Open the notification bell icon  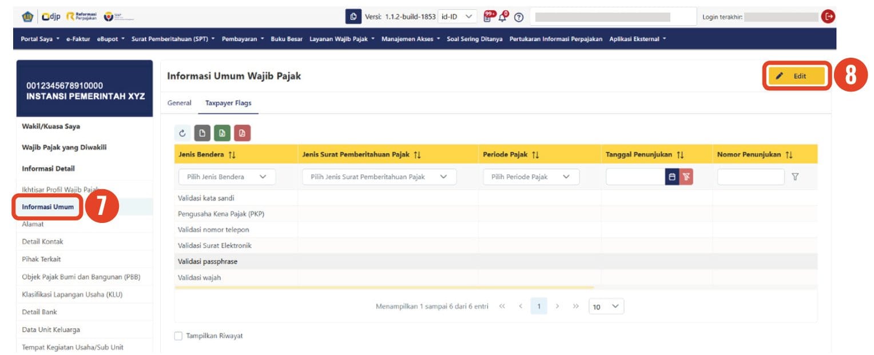503,17
